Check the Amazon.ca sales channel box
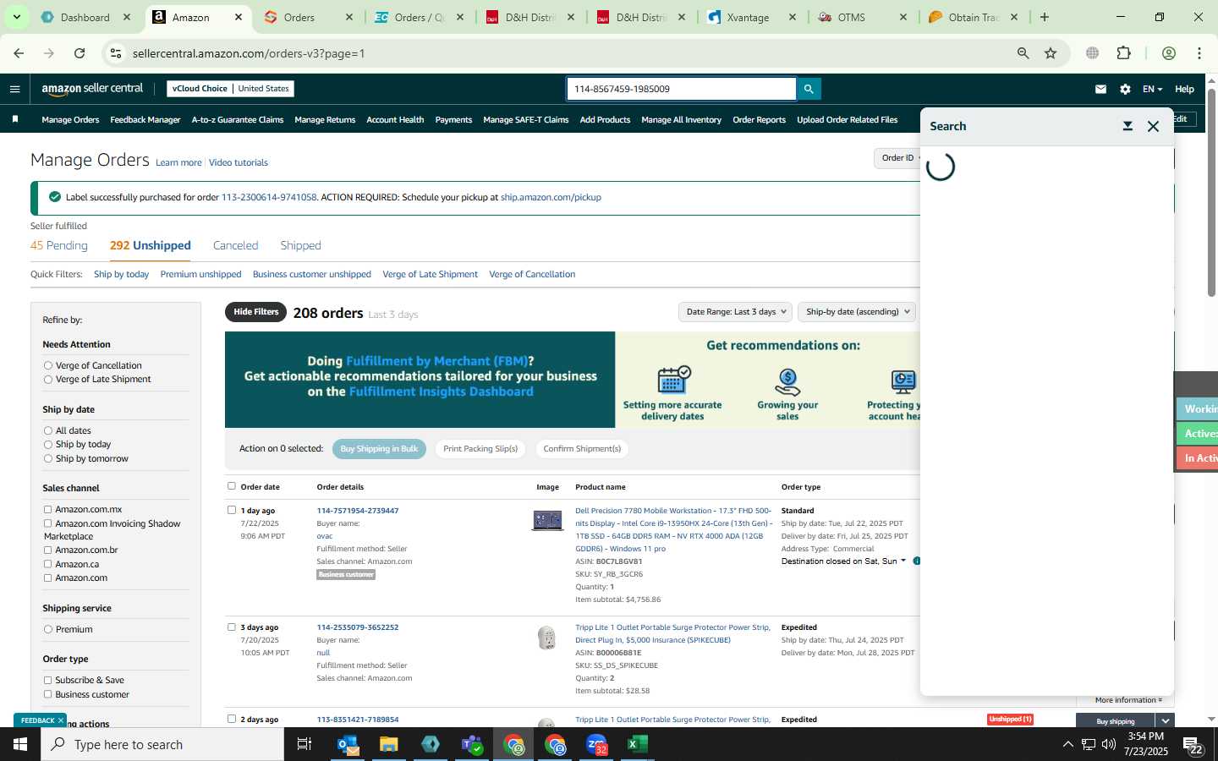The width and height of the screenshot is (1218, 761). tap(47, 564)
